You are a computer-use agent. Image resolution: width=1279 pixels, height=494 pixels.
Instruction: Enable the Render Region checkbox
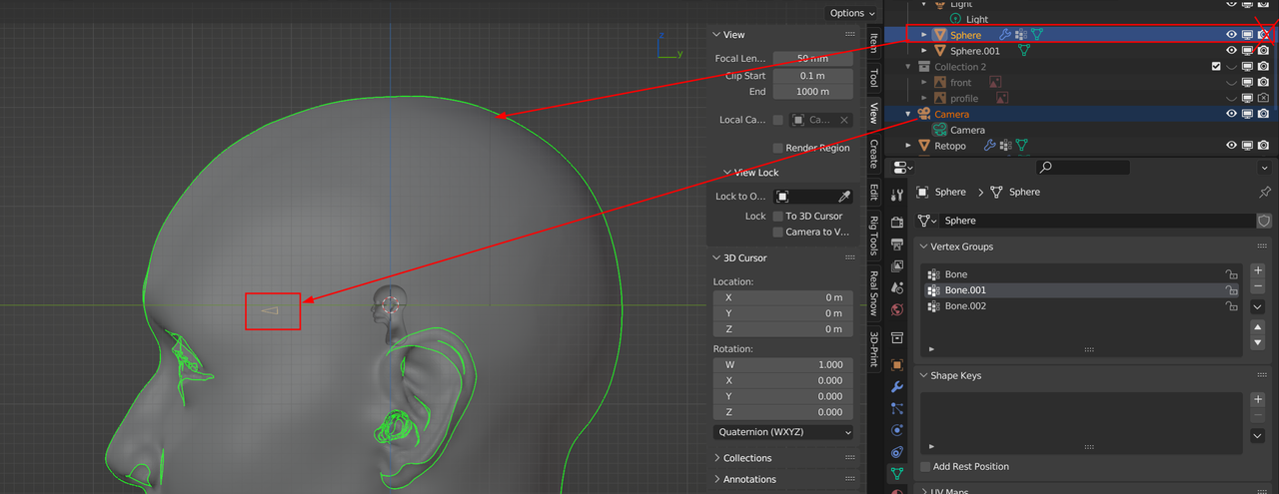coord(778,148)
